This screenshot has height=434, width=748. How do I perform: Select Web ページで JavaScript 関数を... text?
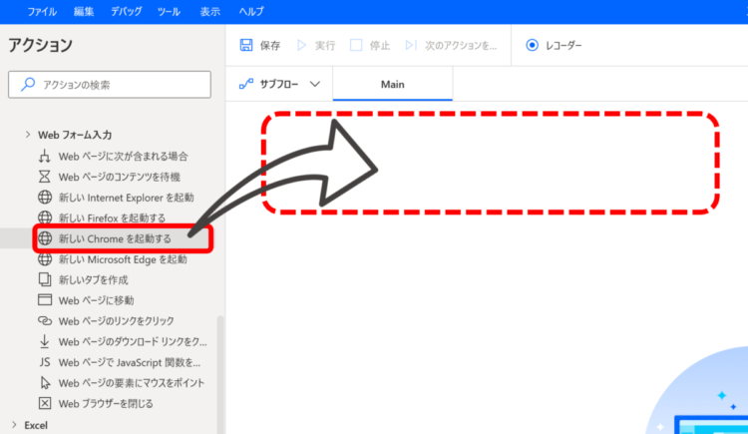point(130,362)
